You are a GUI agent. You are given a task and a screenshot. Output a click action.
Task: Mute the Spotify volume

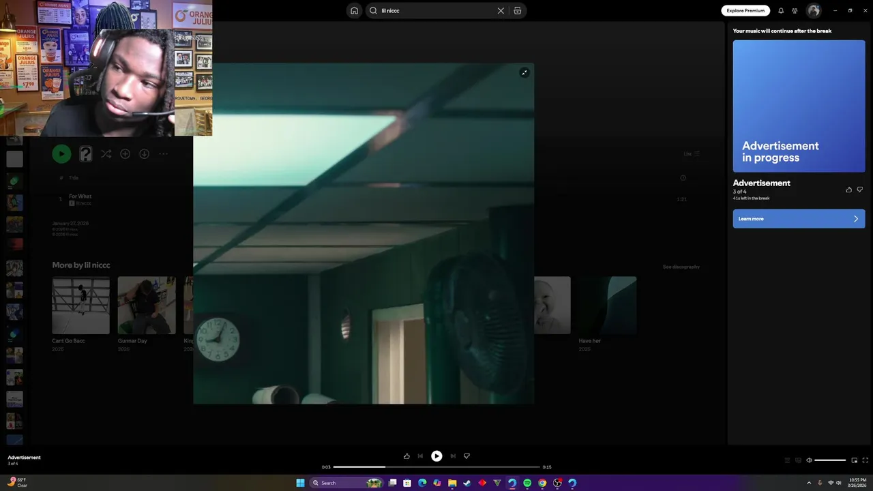pos(809,460)
